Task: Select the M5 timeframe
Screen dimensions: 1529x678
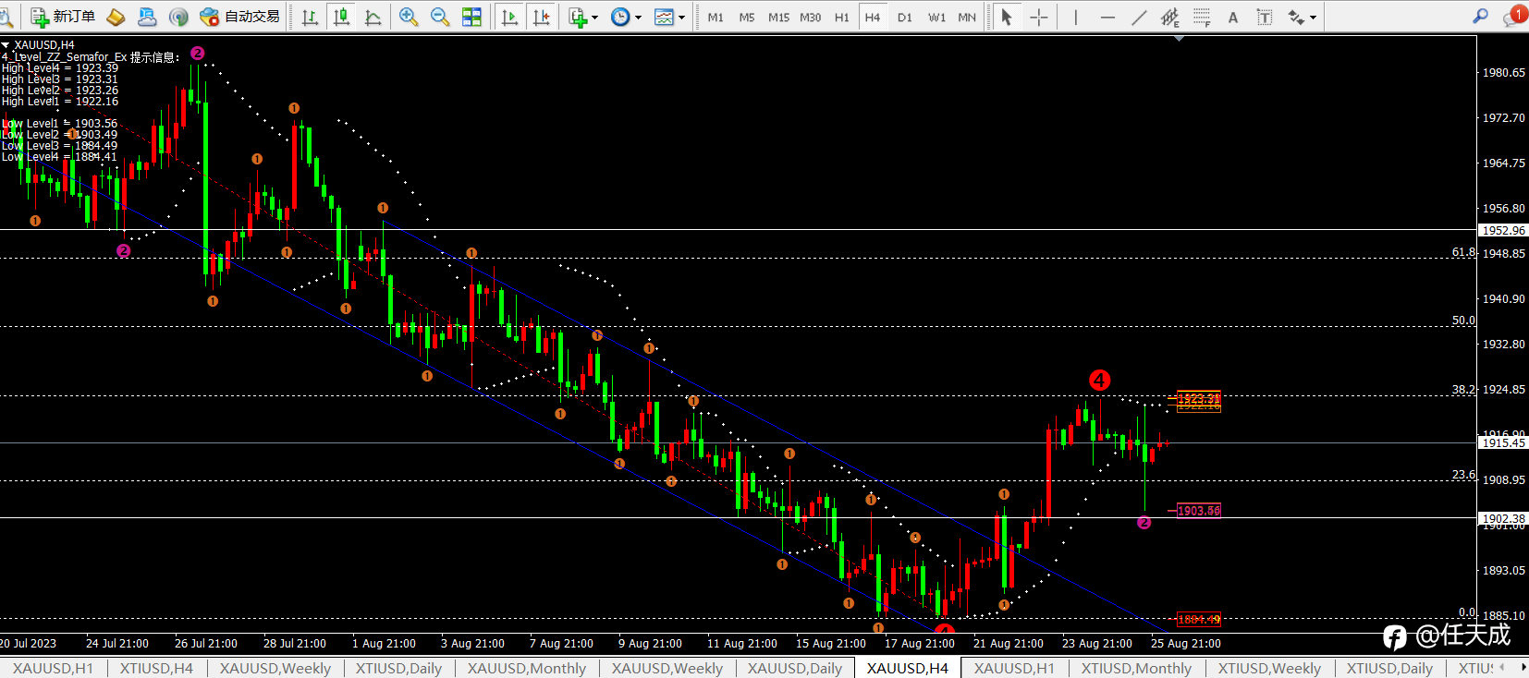Action: point(747,17)
